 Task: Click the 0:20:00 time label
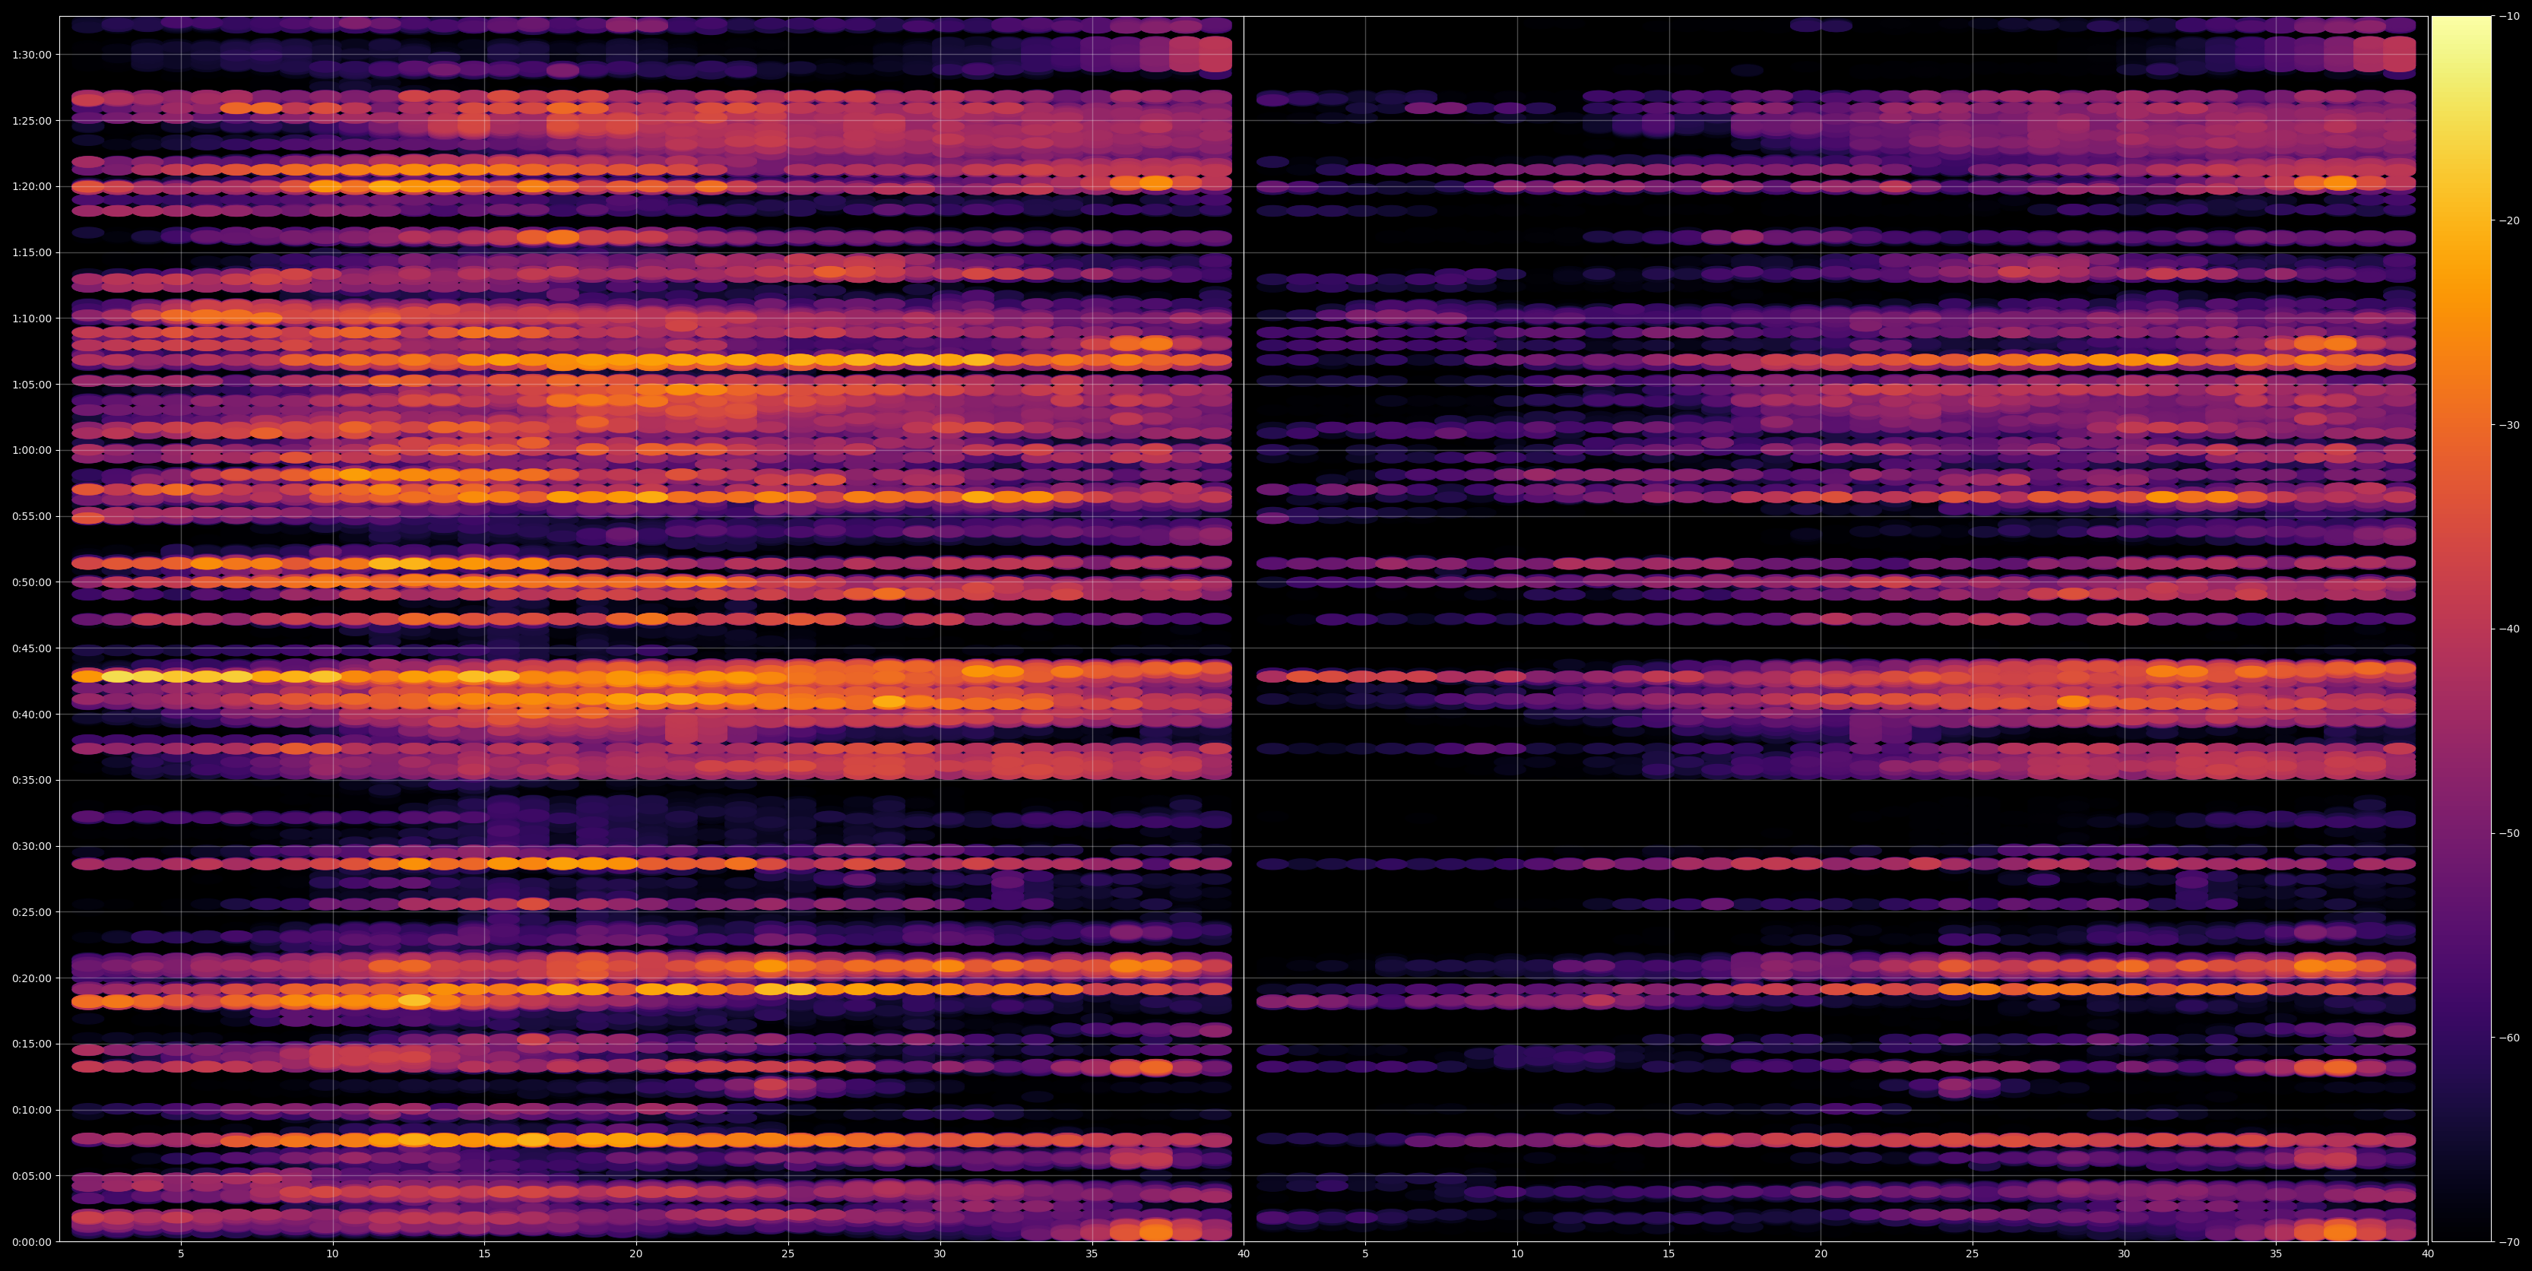31,978
